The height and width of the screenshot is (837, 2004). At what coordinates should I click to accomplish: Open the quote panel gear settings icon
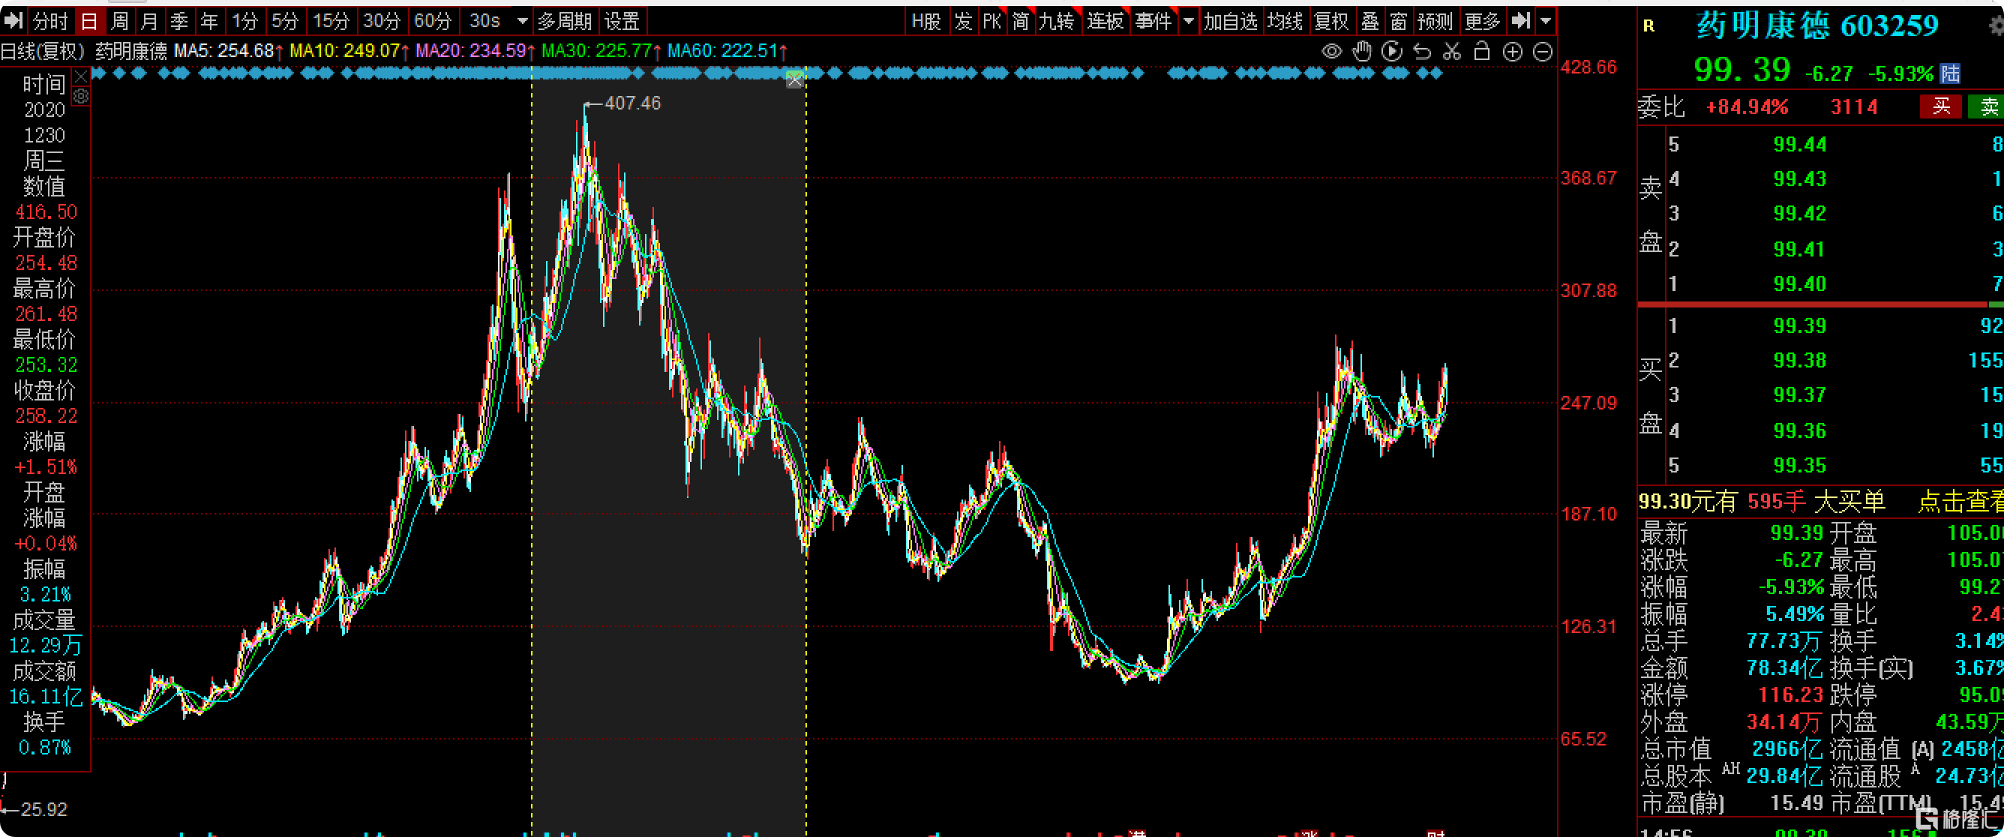1996,25
